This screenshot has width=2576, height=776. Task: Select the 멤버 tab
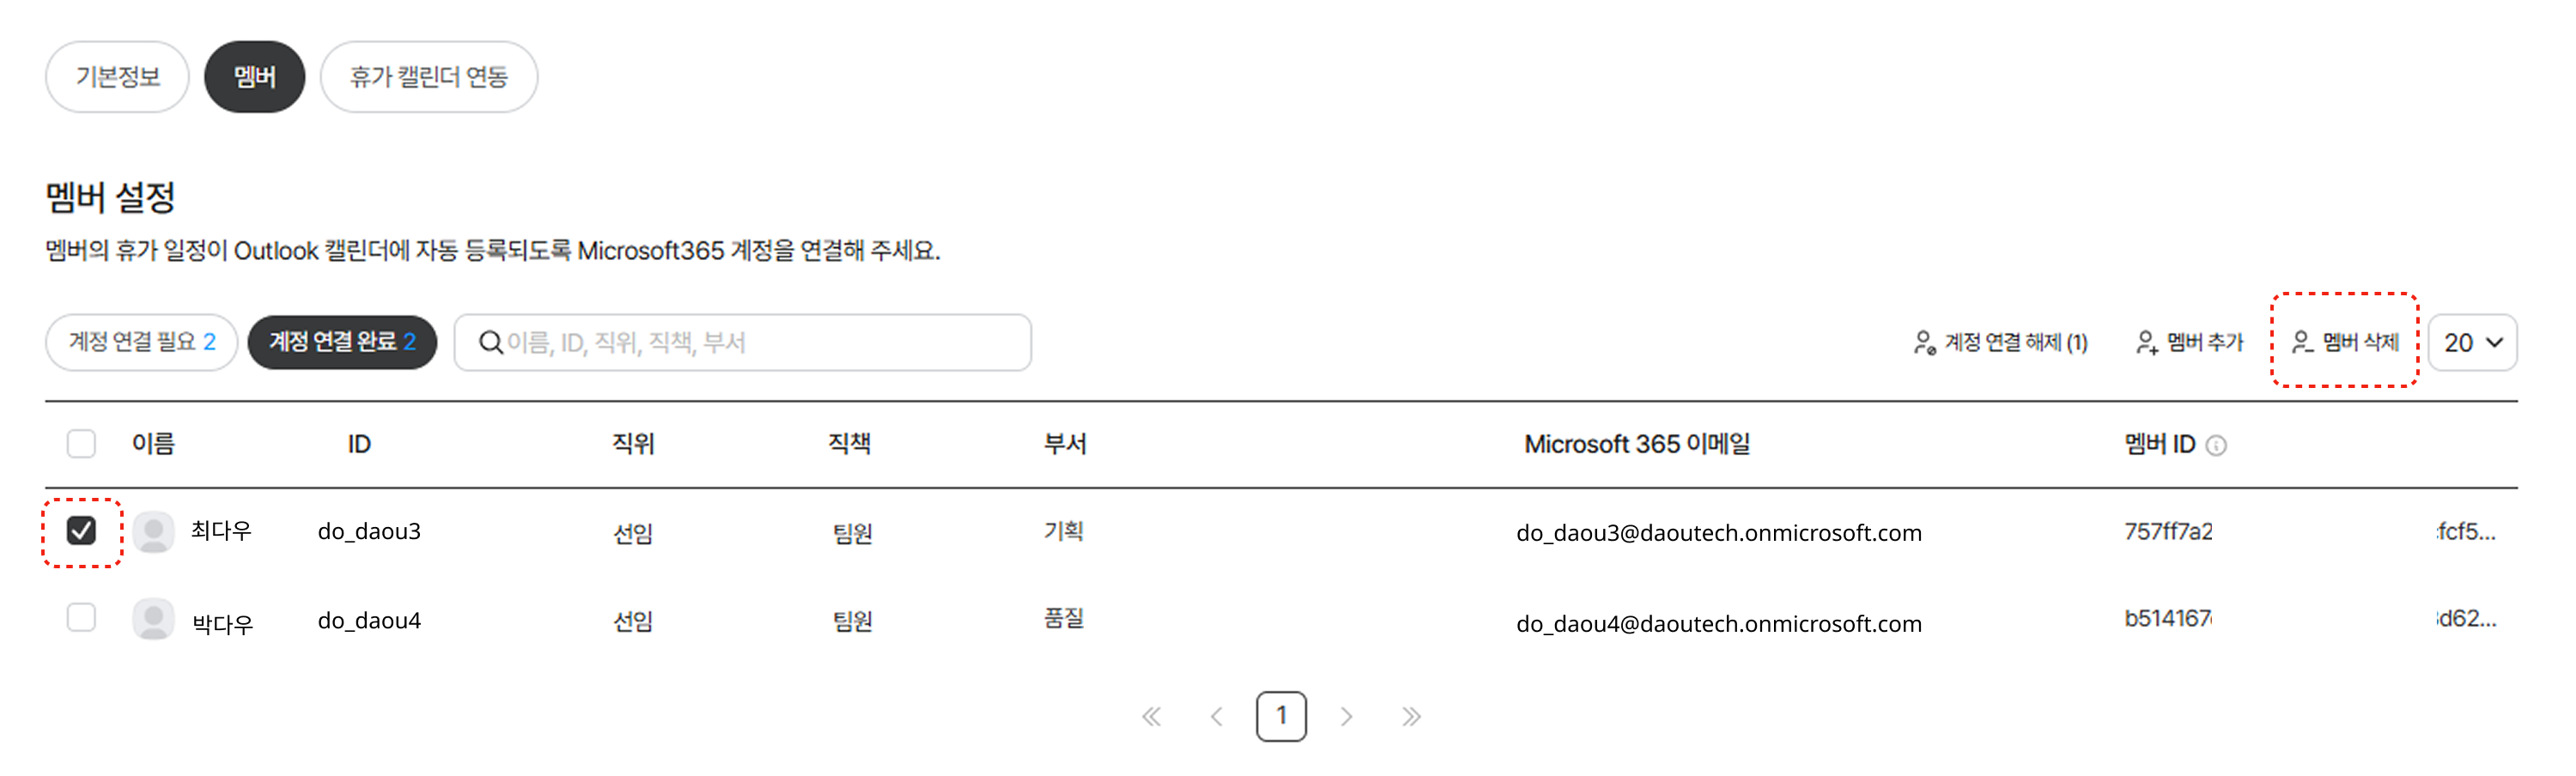[254, 77]
